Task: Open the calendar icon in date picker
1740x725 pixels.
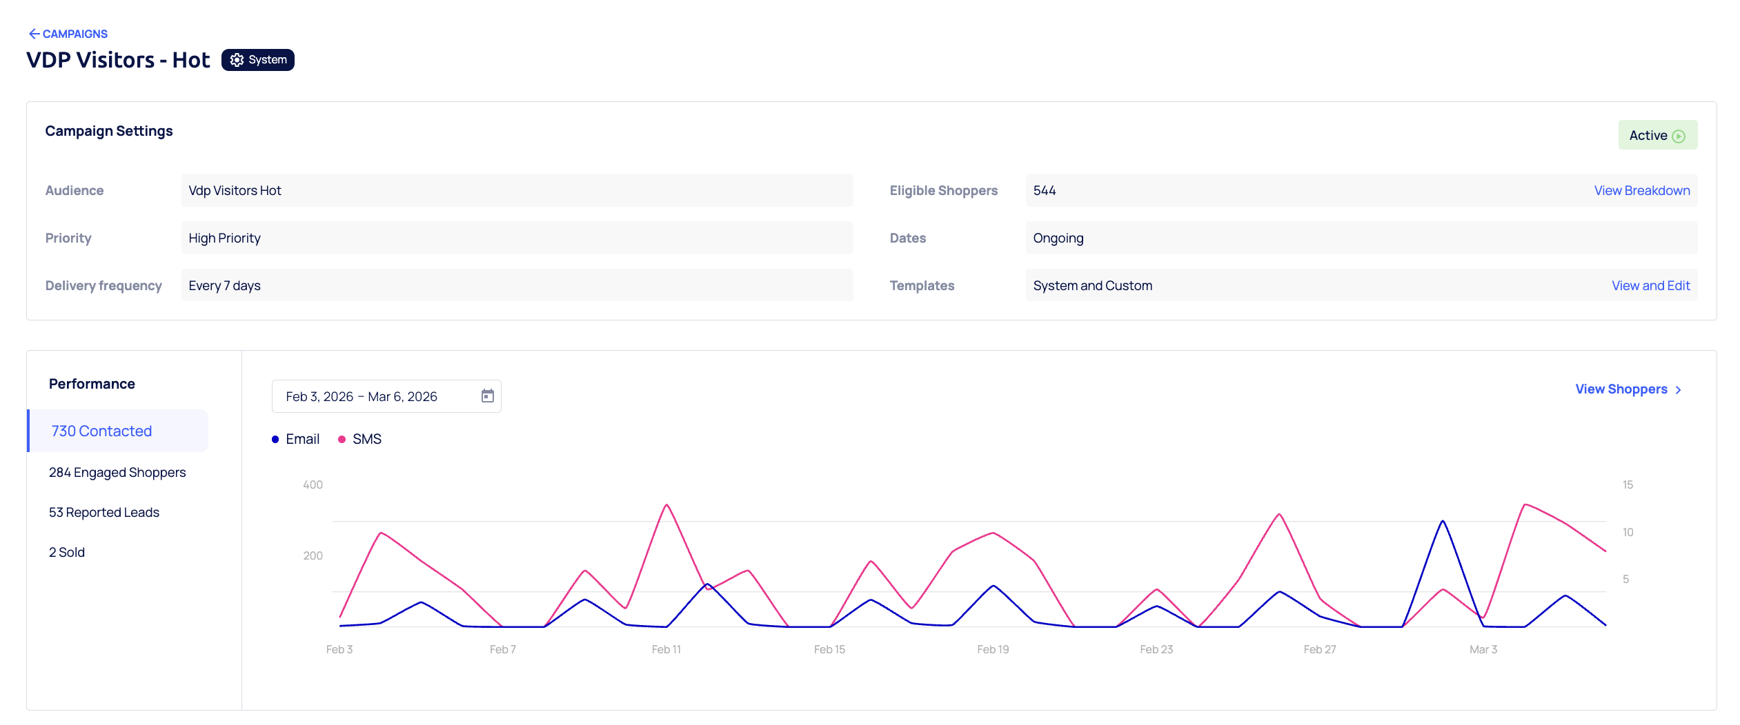Action: tap(487, 396)
